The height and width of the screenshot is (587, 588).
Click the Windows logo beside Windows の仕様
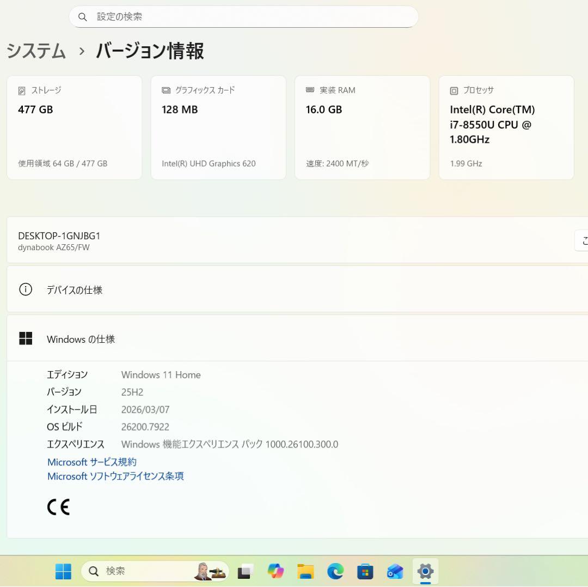click(x=26, y=338)
